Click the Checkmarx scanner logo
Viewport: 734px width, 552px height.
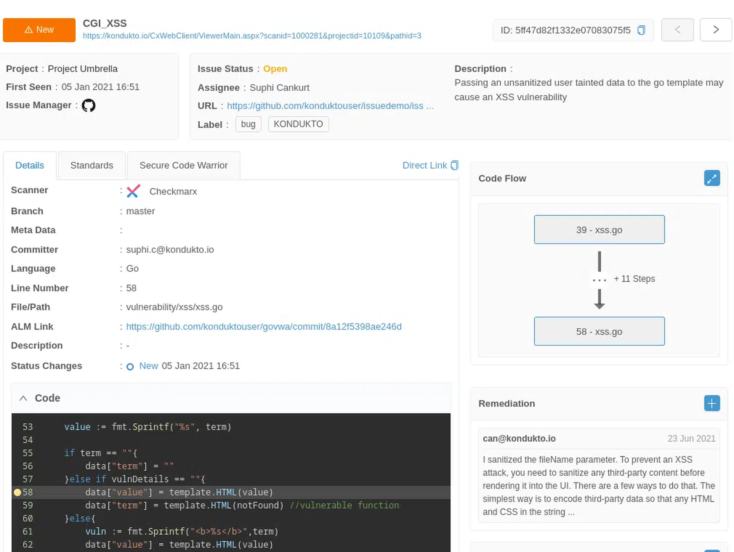point(133,191)
